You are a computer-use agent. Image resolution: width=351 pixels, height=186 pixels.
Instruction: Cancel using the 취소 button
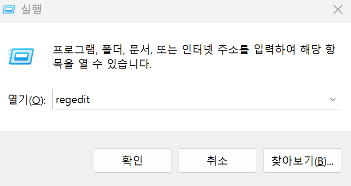coord(217,160)
